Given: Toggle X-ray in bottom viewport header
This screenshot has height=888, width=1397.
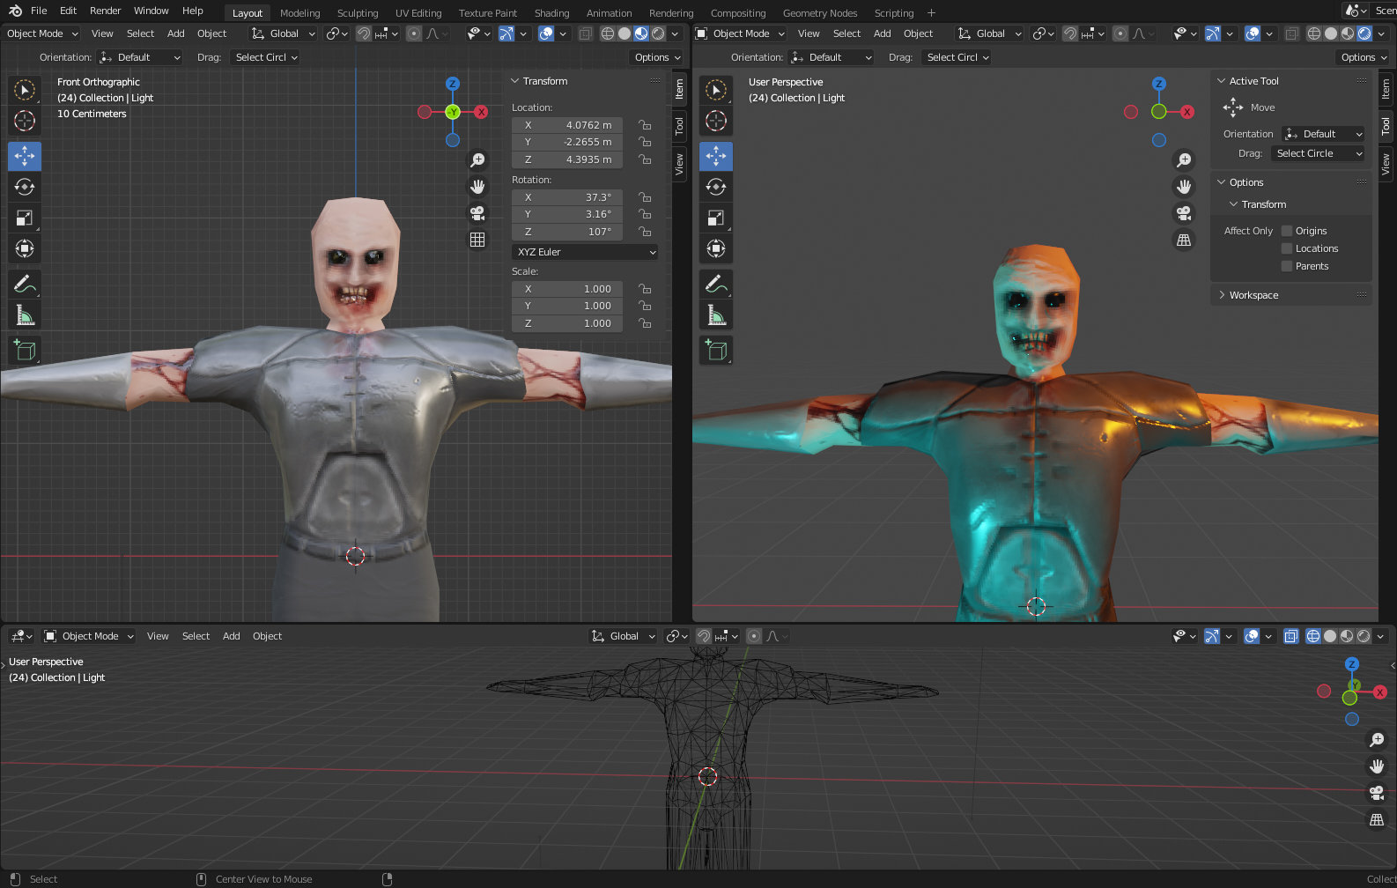Looking at the screenshot, I should point(1290,636).
